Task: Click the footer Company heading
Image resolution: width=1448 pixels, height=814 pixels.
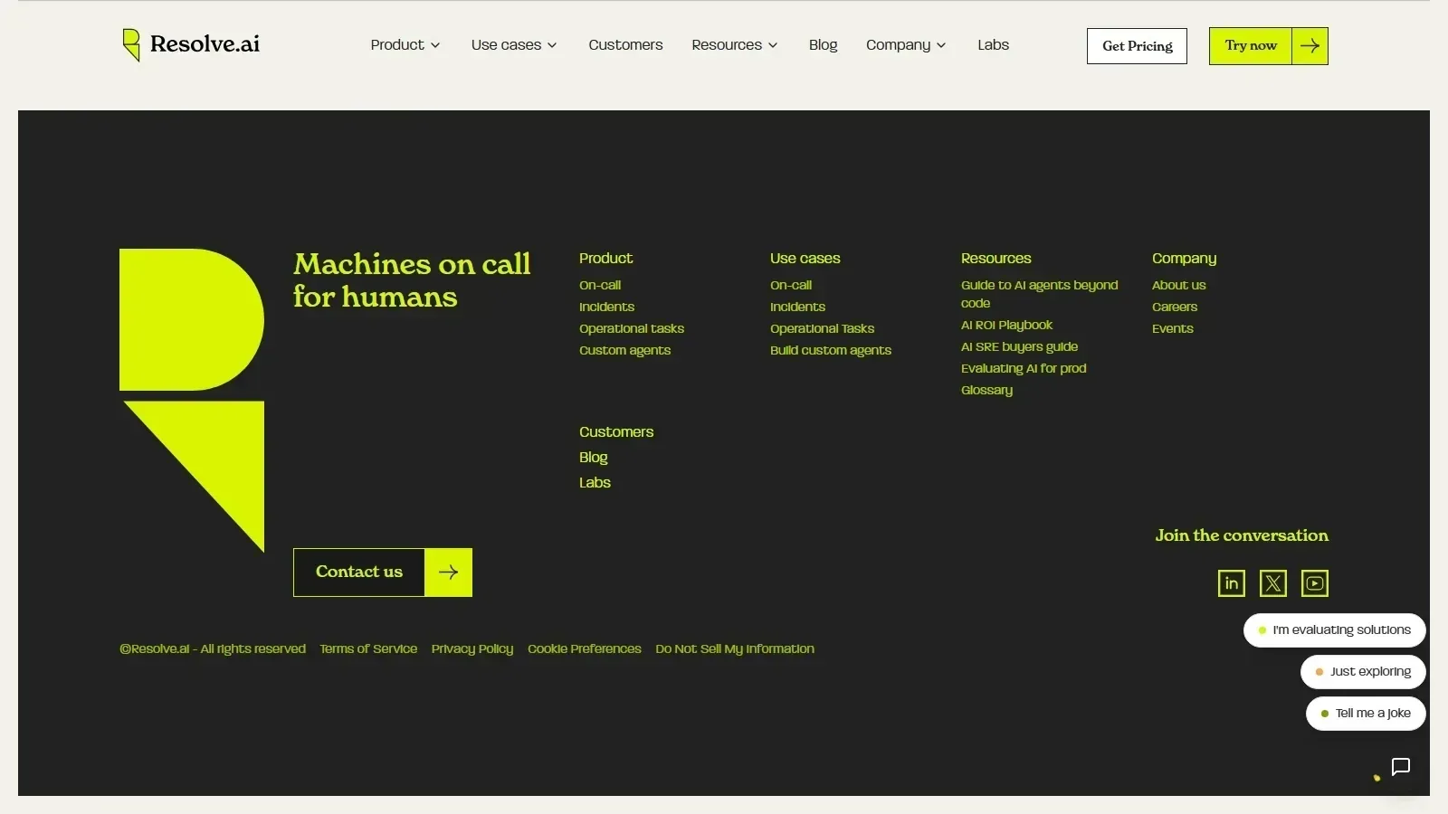Action: point(1184,259)
